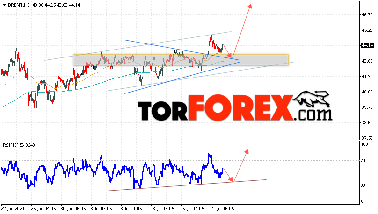Click the OHLC values 43.86 44.15 43.83 44.14
378x214 pixels.
tap(56, 5)
